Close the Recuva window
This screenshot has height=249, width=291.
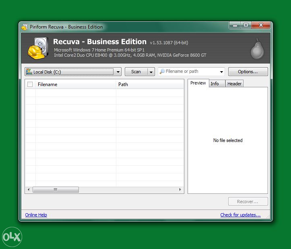point(261,25)
